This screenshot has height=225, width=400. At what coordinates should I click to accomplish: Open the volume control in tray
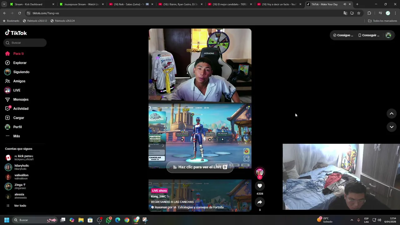coord(379,220)
